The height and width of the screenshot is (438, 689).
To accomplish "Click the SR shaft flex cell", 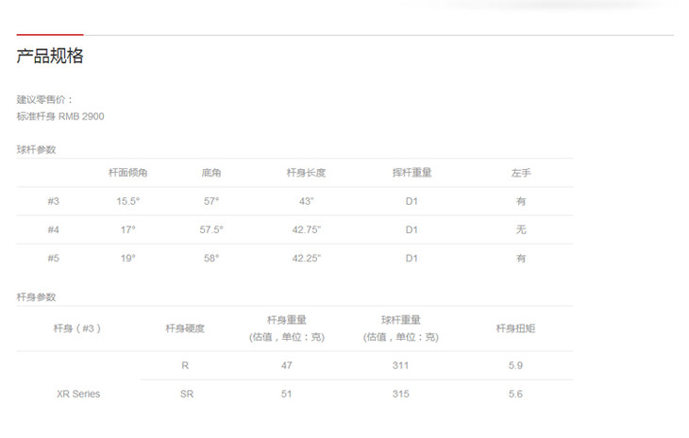I will tap(186, 394).
